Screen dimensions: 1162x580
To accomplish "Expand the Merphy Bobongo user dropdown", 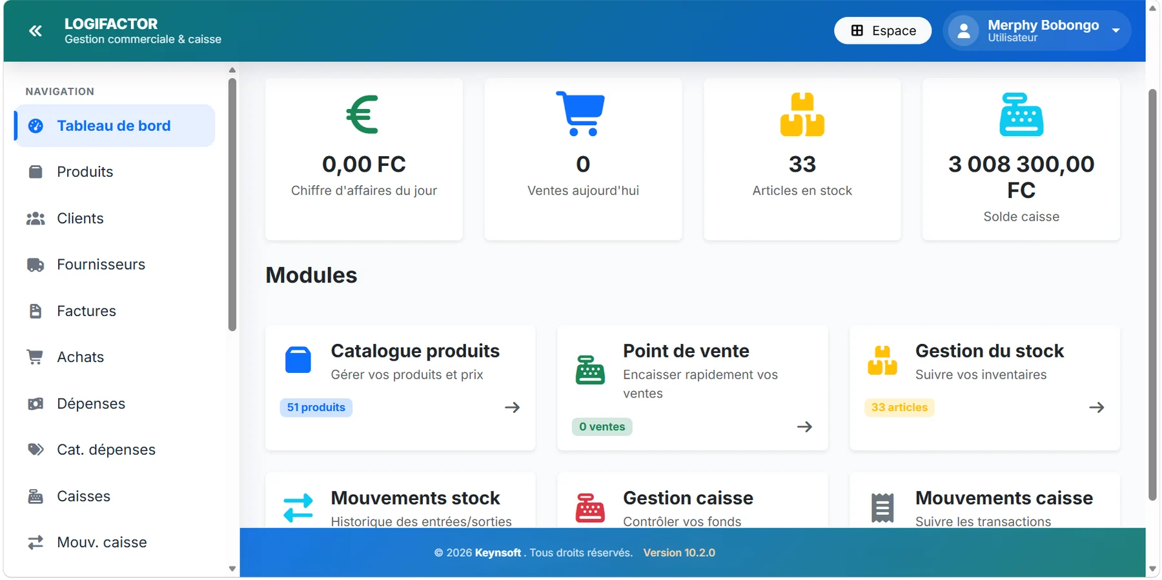I will pos(1116,30).
